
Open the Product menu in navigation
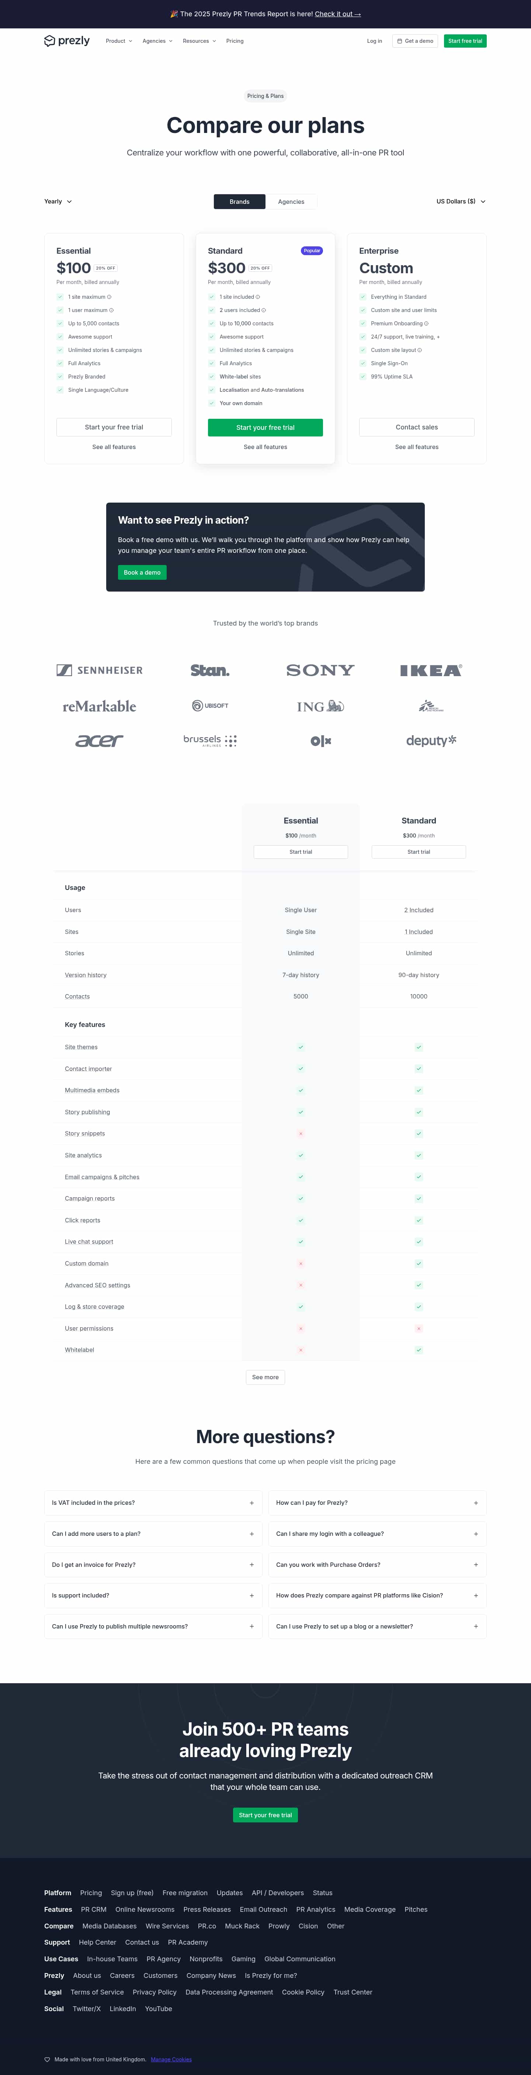coord(118,41)
